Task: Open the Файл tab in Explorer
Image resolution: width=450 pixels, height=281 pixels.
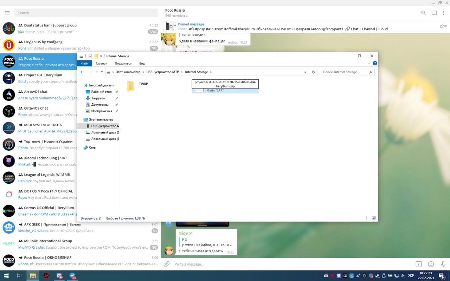Action: coord(85,64)
